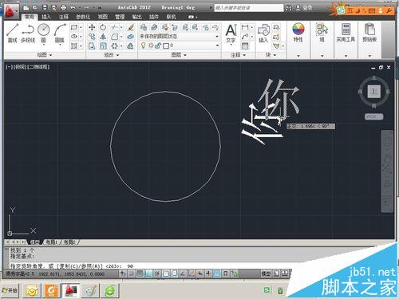Image resolution: width=399 pixels, height=299 pixels.
Task: Click the ViewCube top face
Action: 374,92
